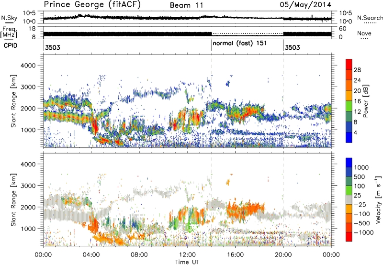383x265 pixels.
Task: Click the 'CPID' row label
Action: tap(11, 45)
